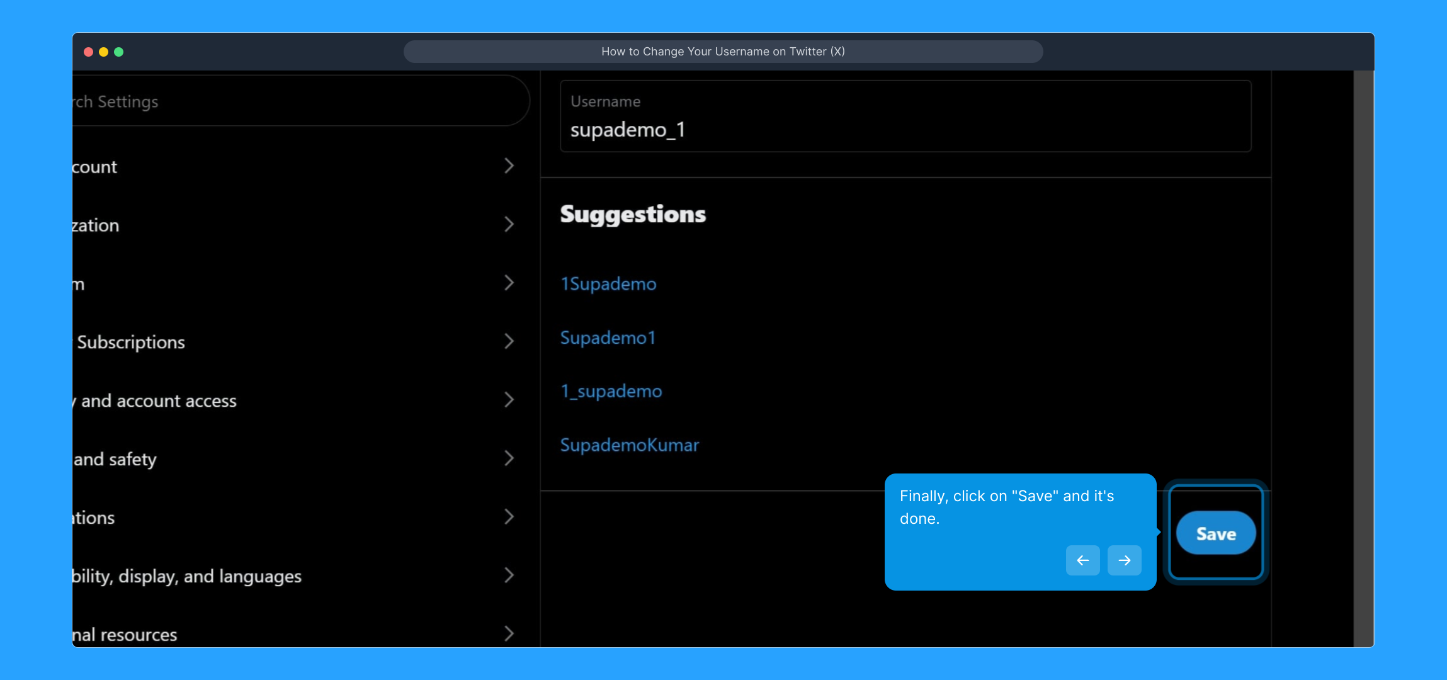Open the Subscriptions settings item

pyautogui.click(x=131, y=342)
